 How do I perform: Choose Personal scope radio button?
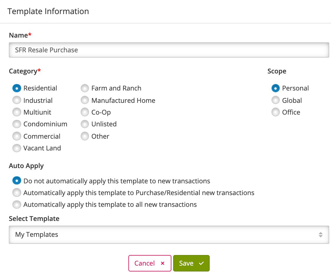coord(275,88)
